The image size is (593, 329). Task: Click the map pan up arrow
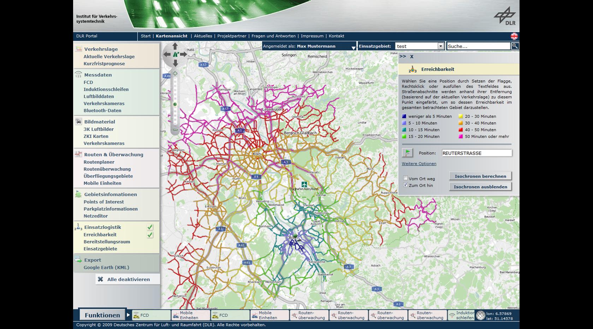click(x=175, y=46)
